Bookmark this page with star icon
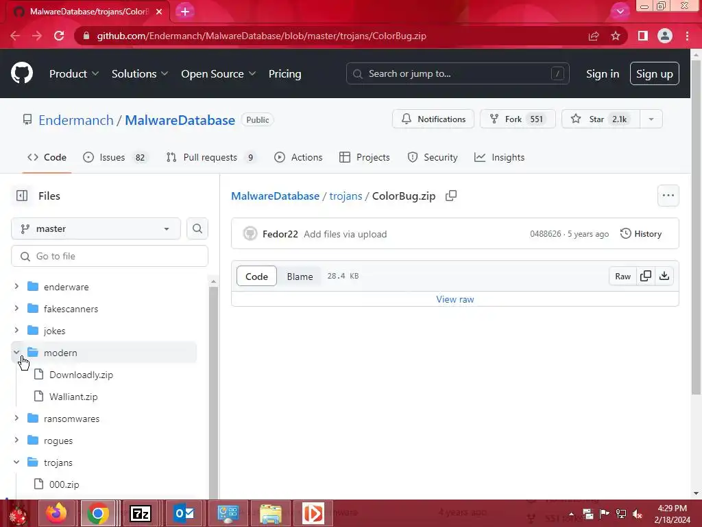 [616, 36]
